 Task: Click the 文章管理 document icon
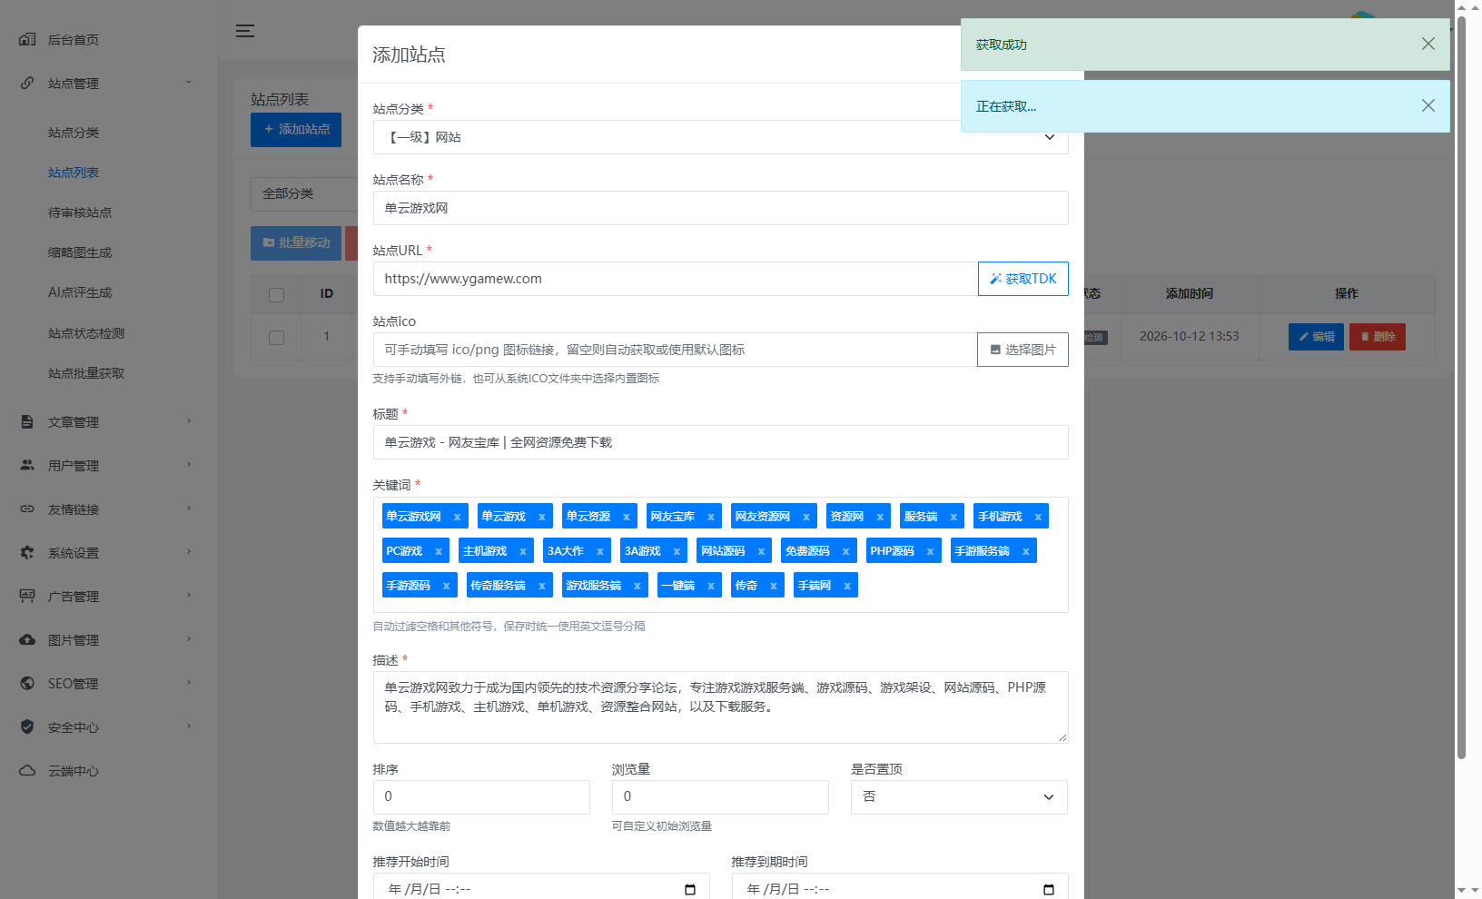(27, 421)
